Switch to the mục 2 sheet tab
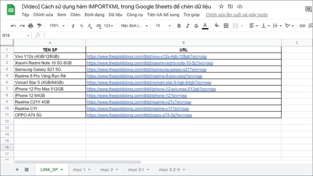This screenshot has width=313, height=176. 109,170
